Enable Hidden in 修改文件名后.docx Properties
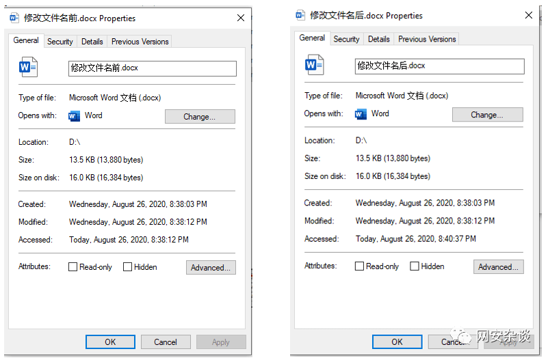Screen dimensions: 548x360 click(415, 266)
